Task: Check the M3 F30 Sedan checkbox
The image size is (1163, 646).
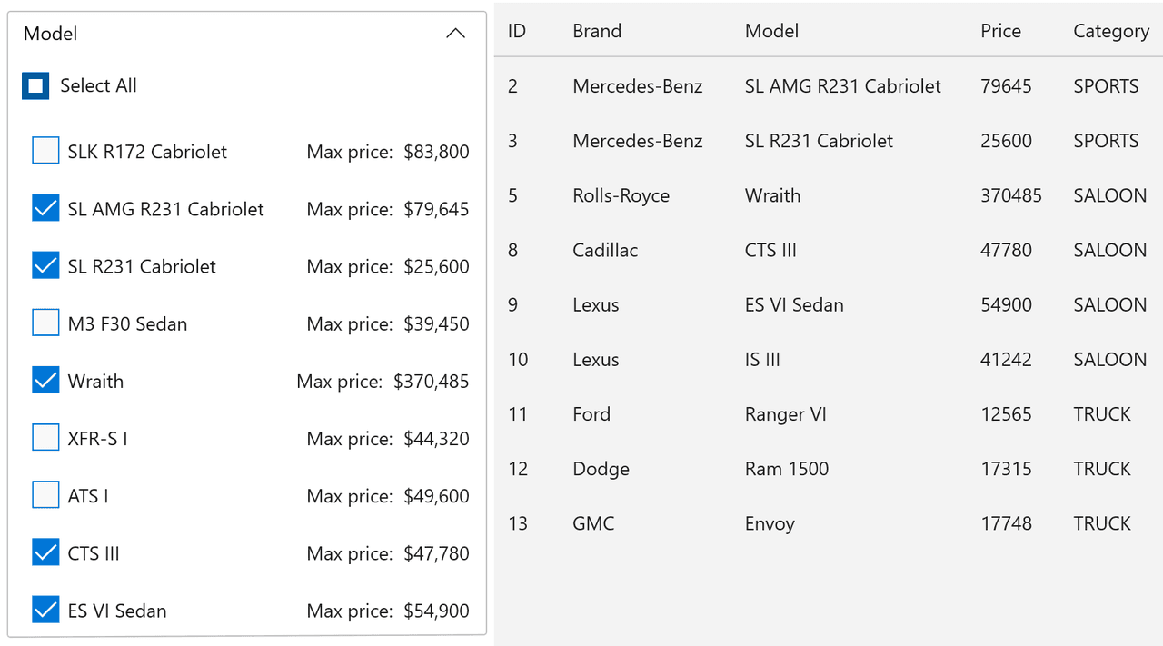Action: pos(45,323)
